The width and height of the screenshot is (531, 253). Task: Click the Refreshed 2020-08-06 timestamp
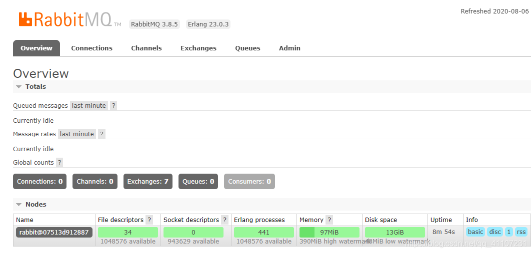pyautogui.click(x=495, y=11)
